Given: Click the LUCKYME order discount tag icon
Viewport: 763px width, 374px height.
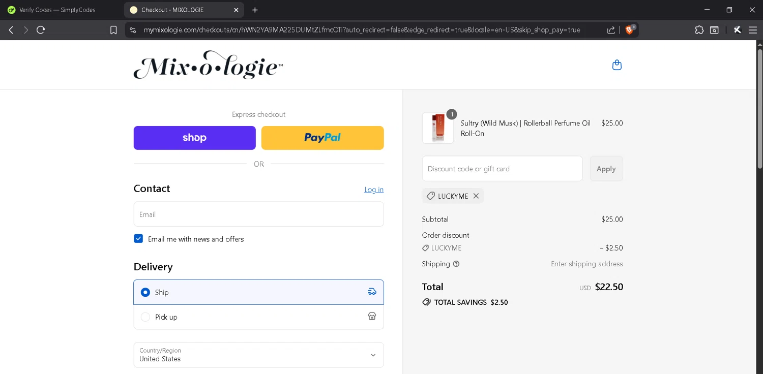Looking at the screenshot, I should (x=425, y=248).
